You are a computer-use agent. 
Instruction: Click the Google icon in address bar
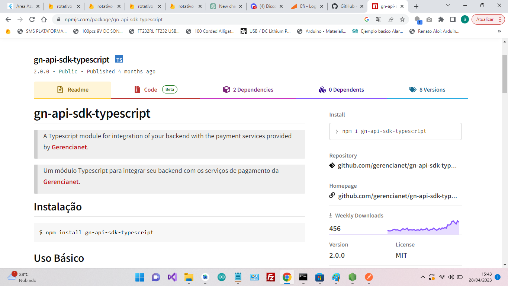[x=367, y=19]
